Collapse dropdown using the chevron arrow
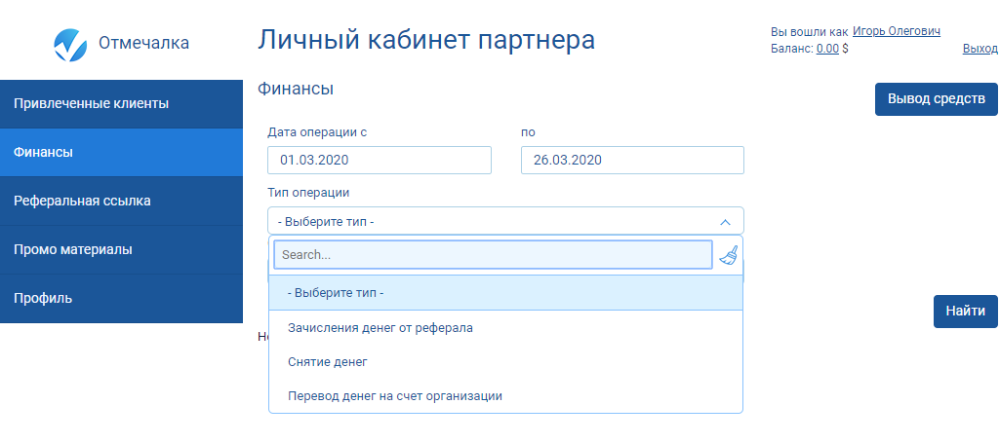The height and width of the screenshot is (442, 1000). point(725,222)
